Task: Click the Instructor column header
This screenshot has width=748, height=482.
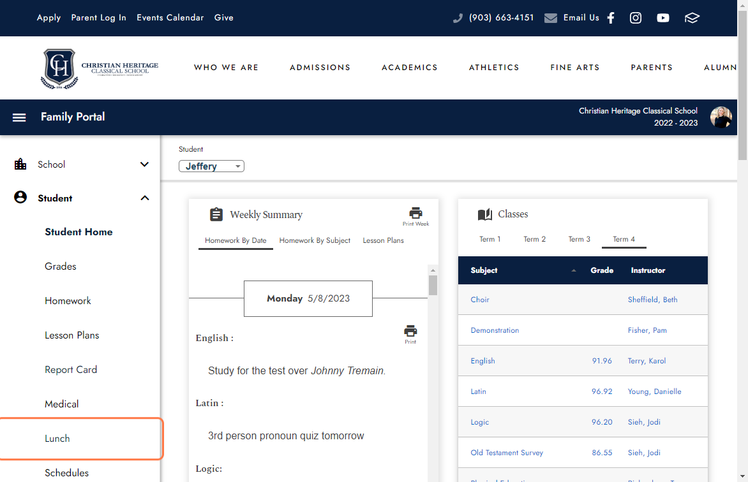Action: [648, 270]
